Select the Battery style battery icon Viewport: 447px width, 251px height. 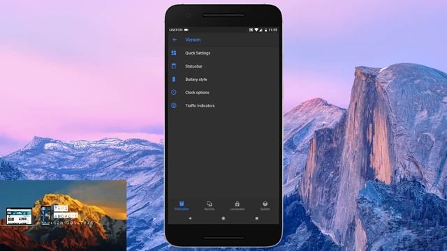click(174, 79)
